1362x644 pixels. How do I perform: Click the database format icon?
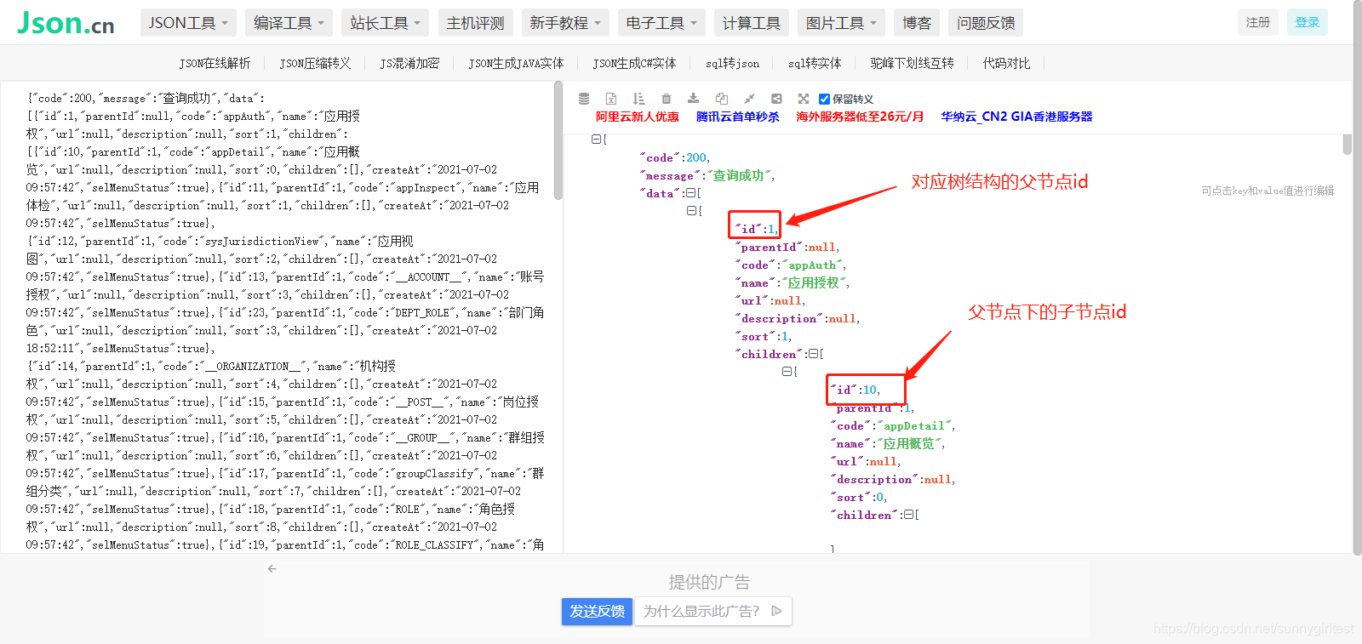coord(584,99)
